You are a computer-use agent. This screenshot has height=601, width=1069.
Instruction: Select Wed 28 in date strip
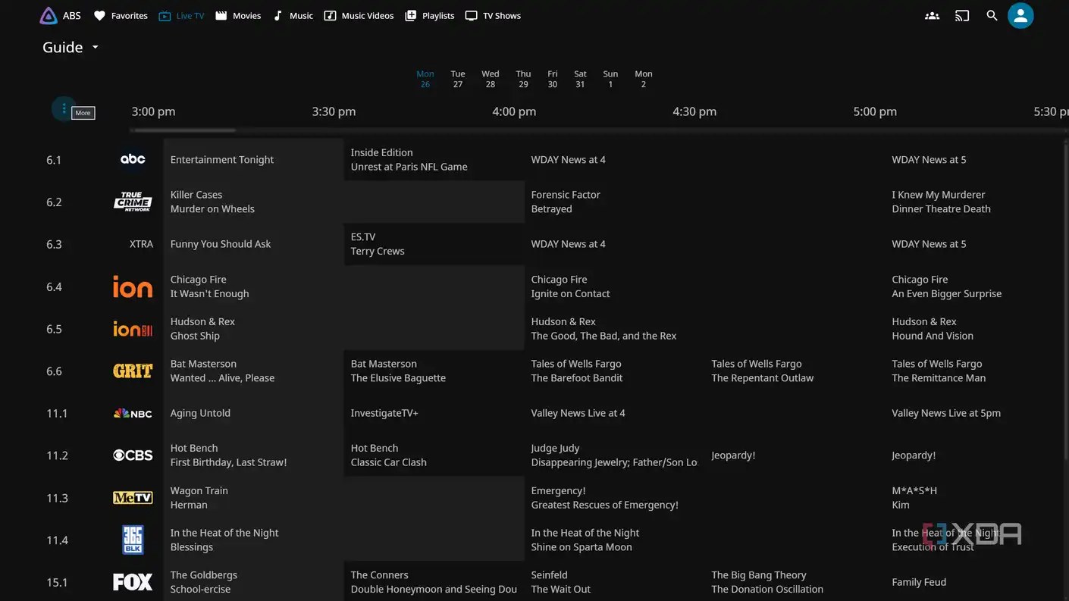(491, 79)
